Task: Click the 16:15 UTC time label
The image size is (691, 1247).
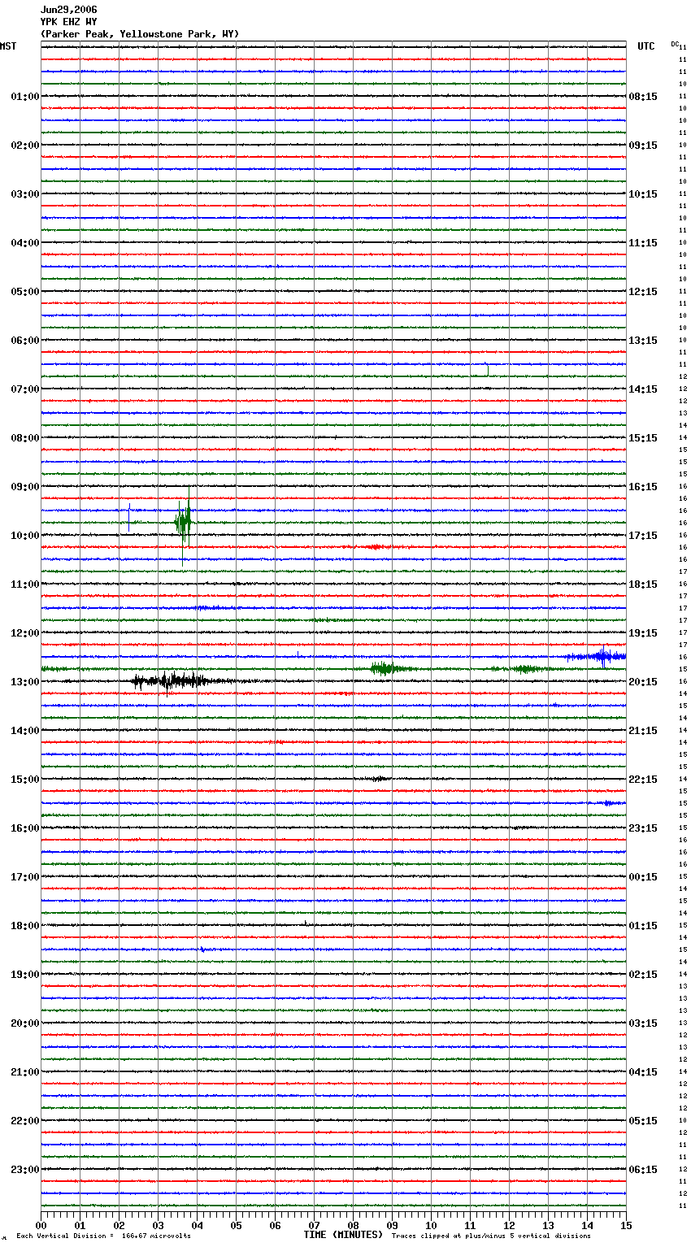Action: click(643, 487)
